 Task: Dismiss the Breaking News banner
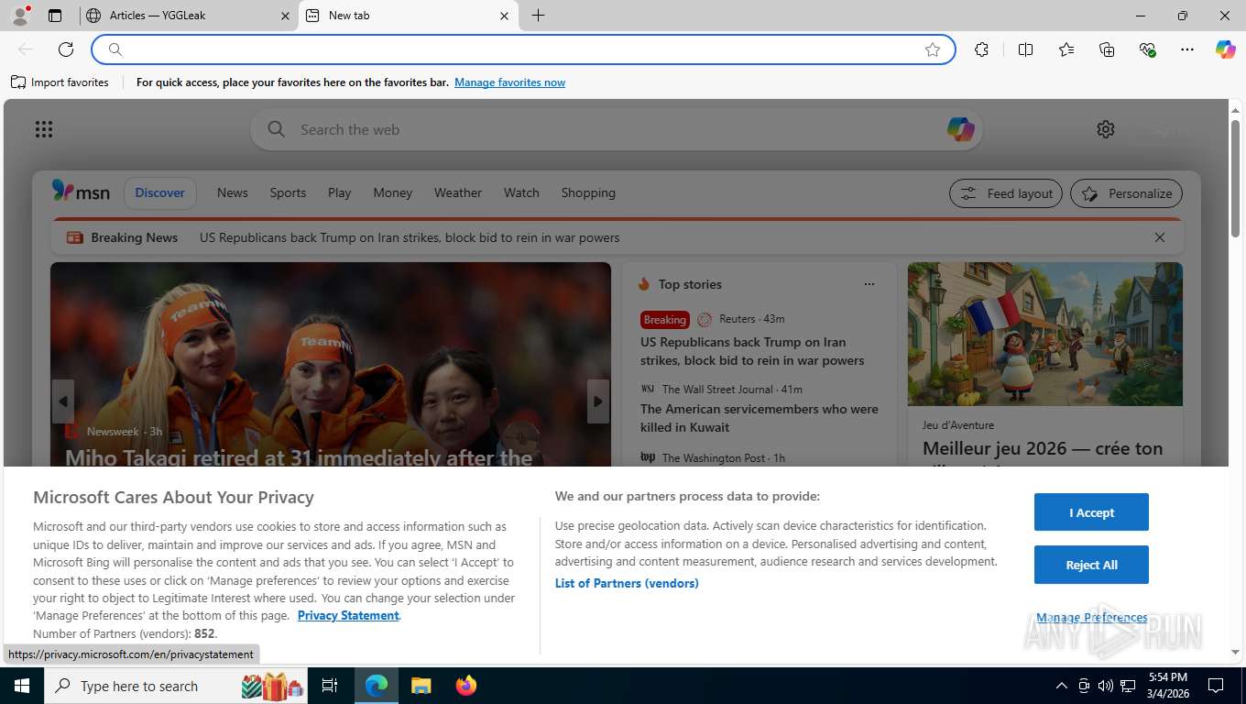click(x=1159, y=237)
